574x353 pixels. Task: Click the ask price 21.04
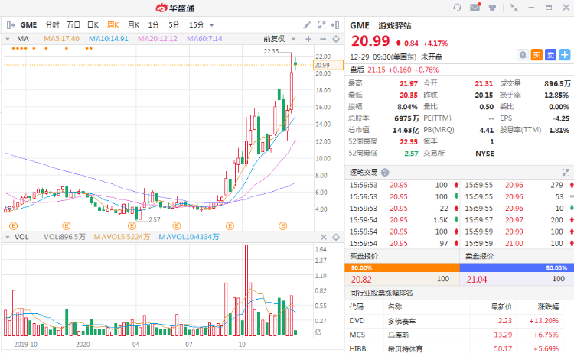click(477, 280)
